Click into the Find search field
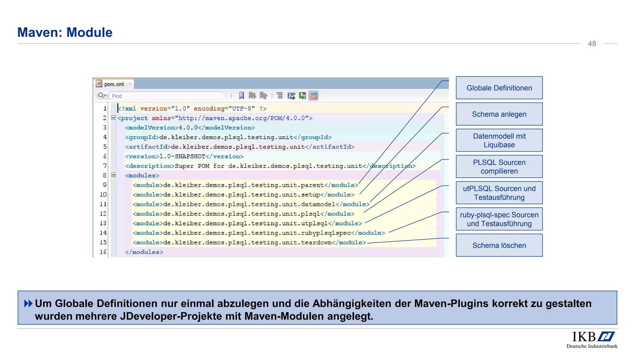Viewport: 635px width, 357px height. click(166, 96)
